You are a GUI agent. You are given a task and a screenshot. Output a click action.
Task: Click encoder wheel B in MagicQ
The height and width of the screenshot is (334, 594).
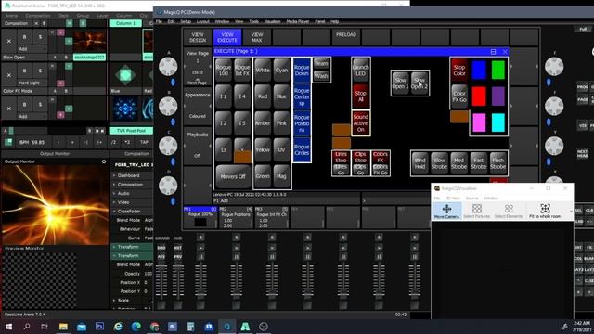point(168,107)
